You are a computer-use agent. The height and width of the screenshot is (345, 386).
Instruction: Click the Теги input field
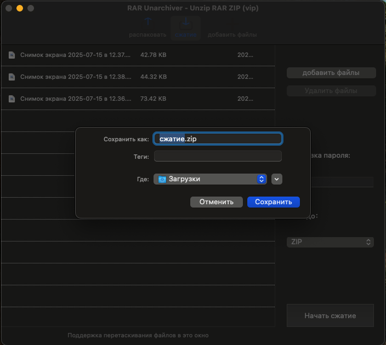pos(218,157)
